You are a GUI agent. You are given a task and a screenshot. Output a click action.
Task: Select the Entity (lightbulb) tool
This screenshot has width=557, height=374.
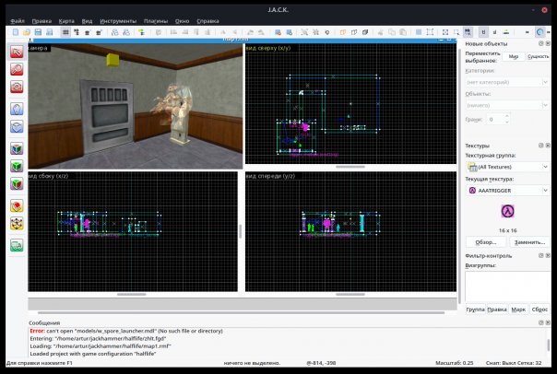[17, 108]
